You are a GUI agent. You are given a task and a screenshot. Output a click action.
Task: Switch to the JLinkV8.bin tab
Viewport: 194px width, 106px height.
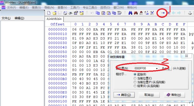click(54, 19)
